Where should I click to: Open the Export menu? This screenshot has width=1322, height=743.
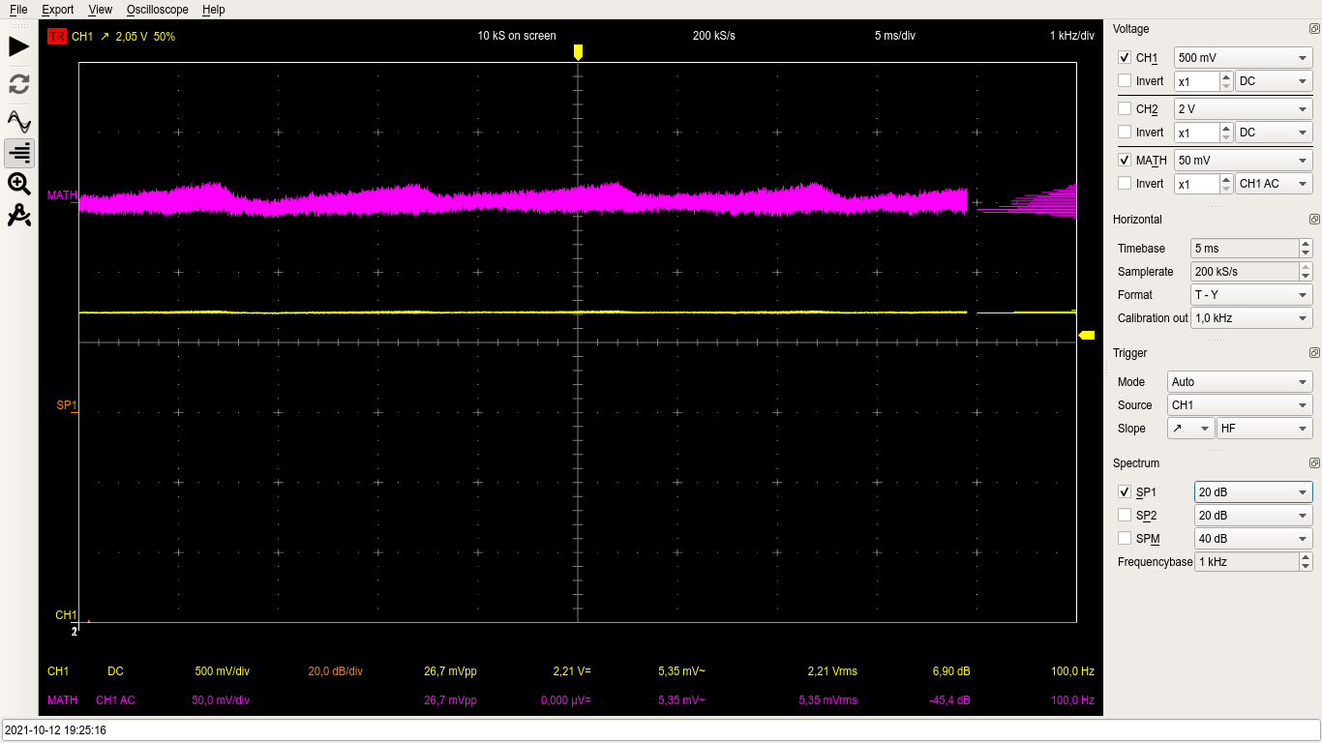tap(57, 10)
